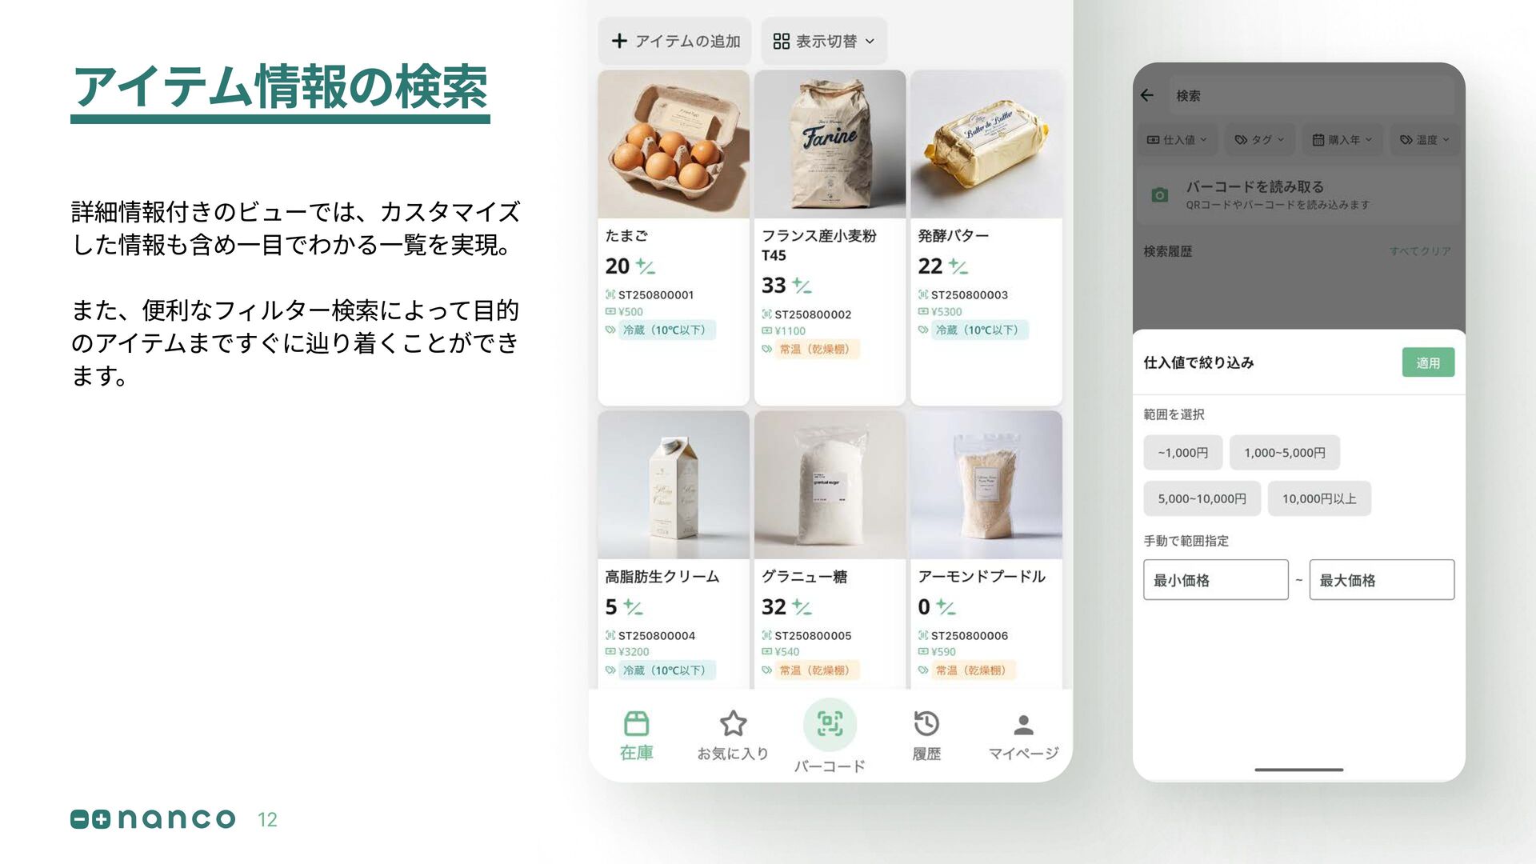Adjust quantity icon next to 発酵バター count 22
Screen dimensions: 1536x864
click(x=958, y=266)
